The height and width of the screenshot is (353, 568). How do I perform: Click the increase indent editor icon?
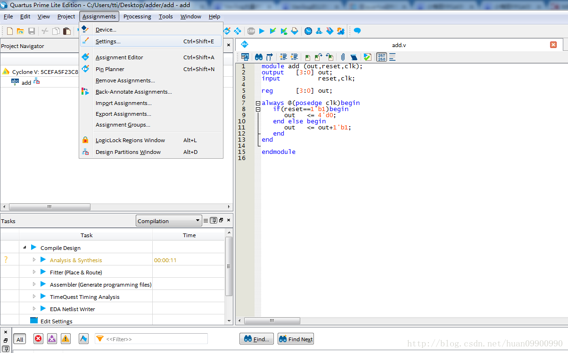[283, 57]
